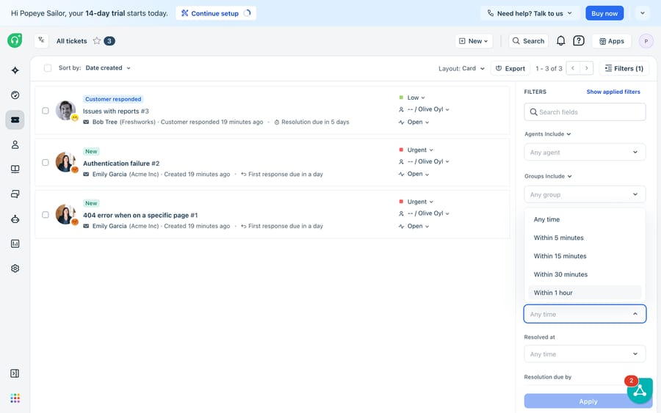Click the New ticket button
The height and width of the screenshot is (413, 661).
[x=474, y=41]
